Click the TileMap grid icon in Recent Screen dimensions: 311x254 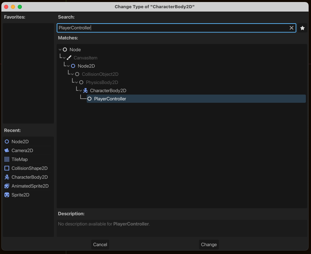point(7,159)
